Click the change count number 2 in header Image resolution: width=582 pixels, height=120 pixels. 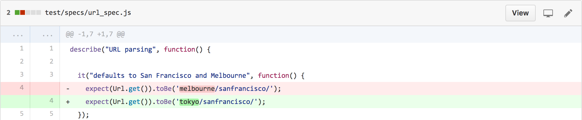(x=9, y=12)
